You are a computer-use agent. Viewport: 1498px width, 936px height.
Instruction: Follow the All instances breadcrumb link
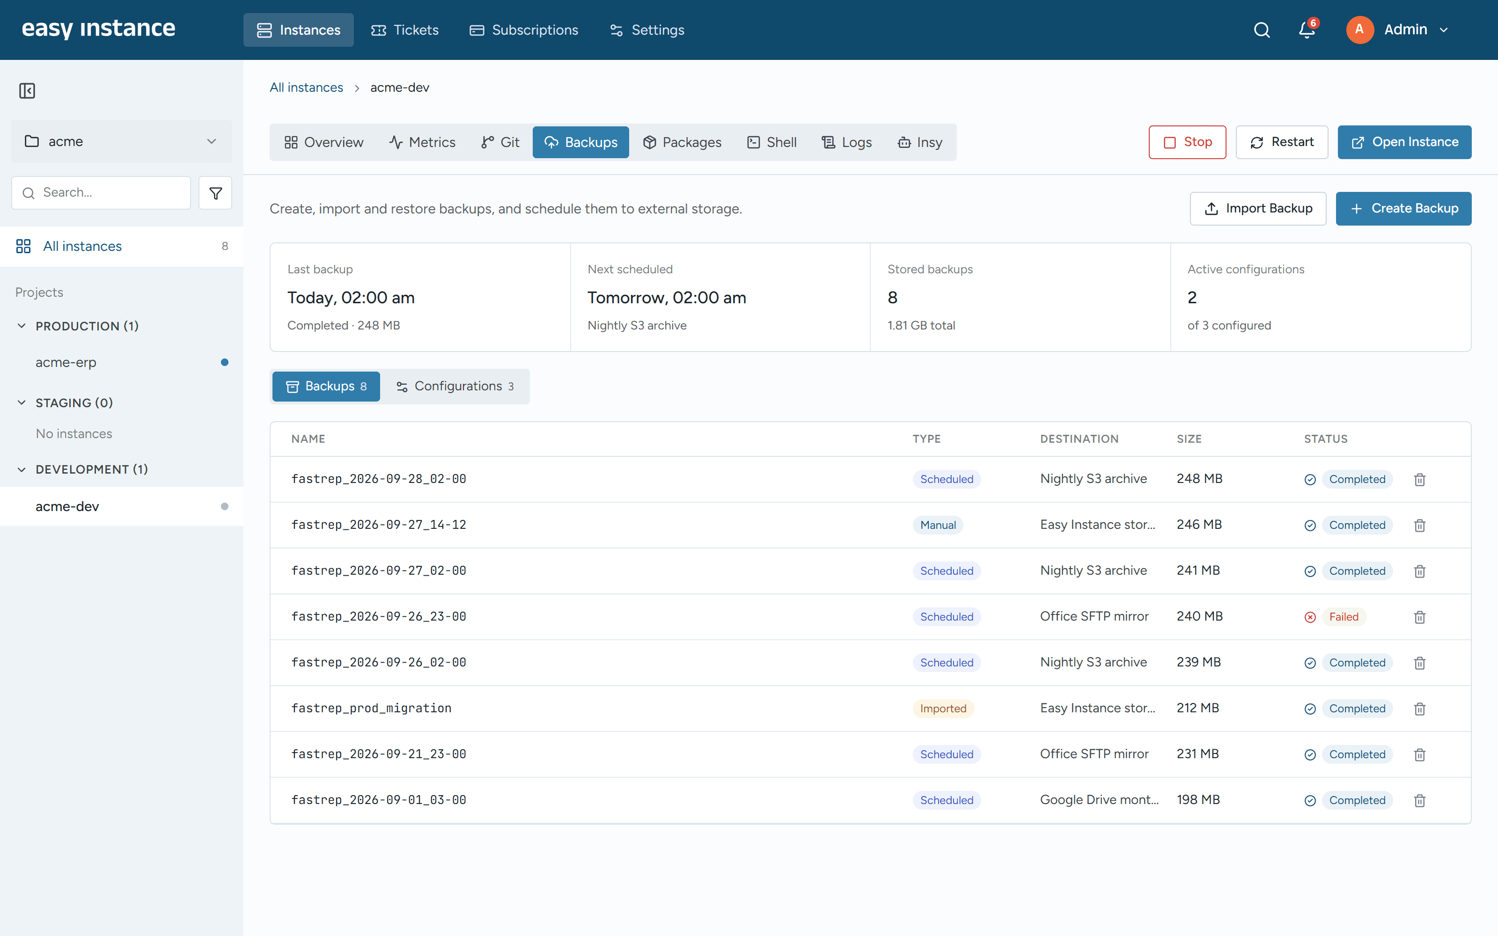tap(306, 88)
